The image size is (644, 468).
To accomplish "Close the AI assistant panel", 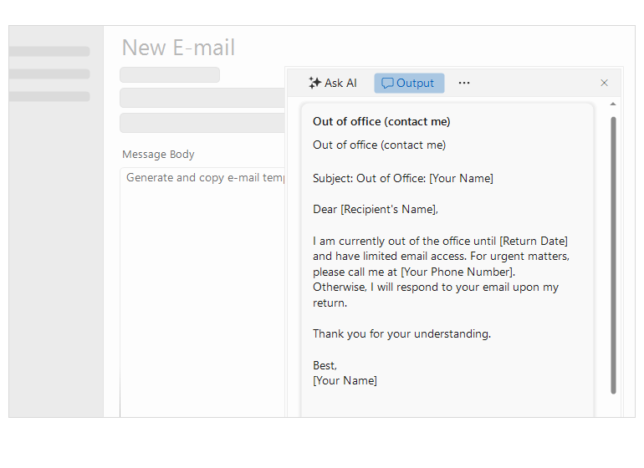I will 604,83.
